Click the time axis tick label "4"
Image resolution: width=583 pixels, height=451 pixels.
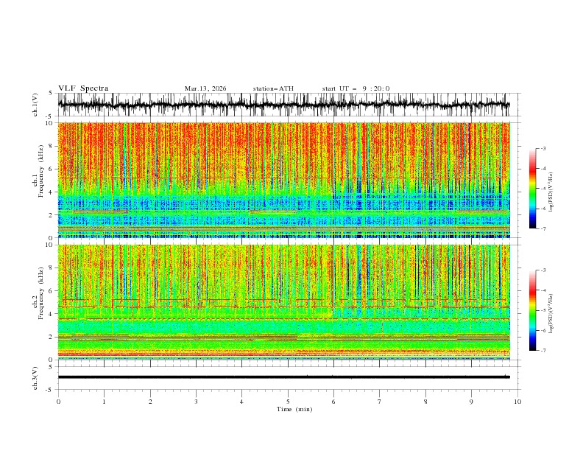click(241, 402)
